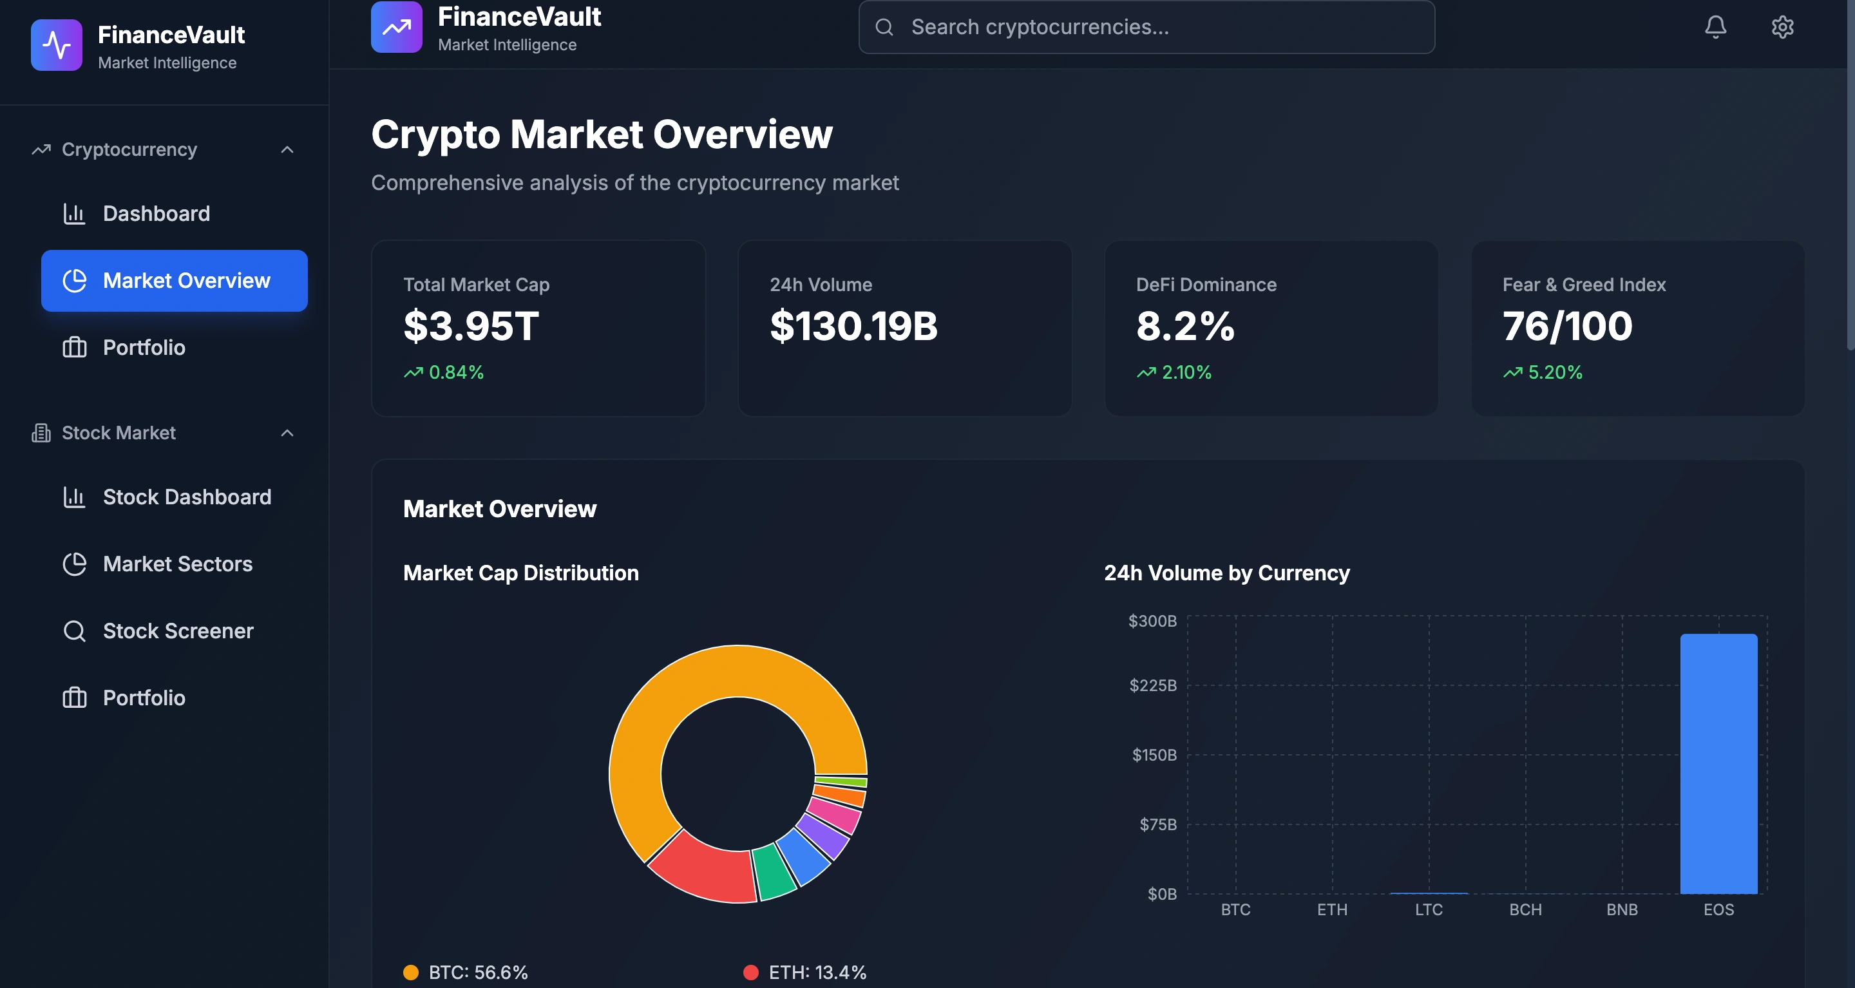Go to the Stock Market Portfolio item

[144, 698]
